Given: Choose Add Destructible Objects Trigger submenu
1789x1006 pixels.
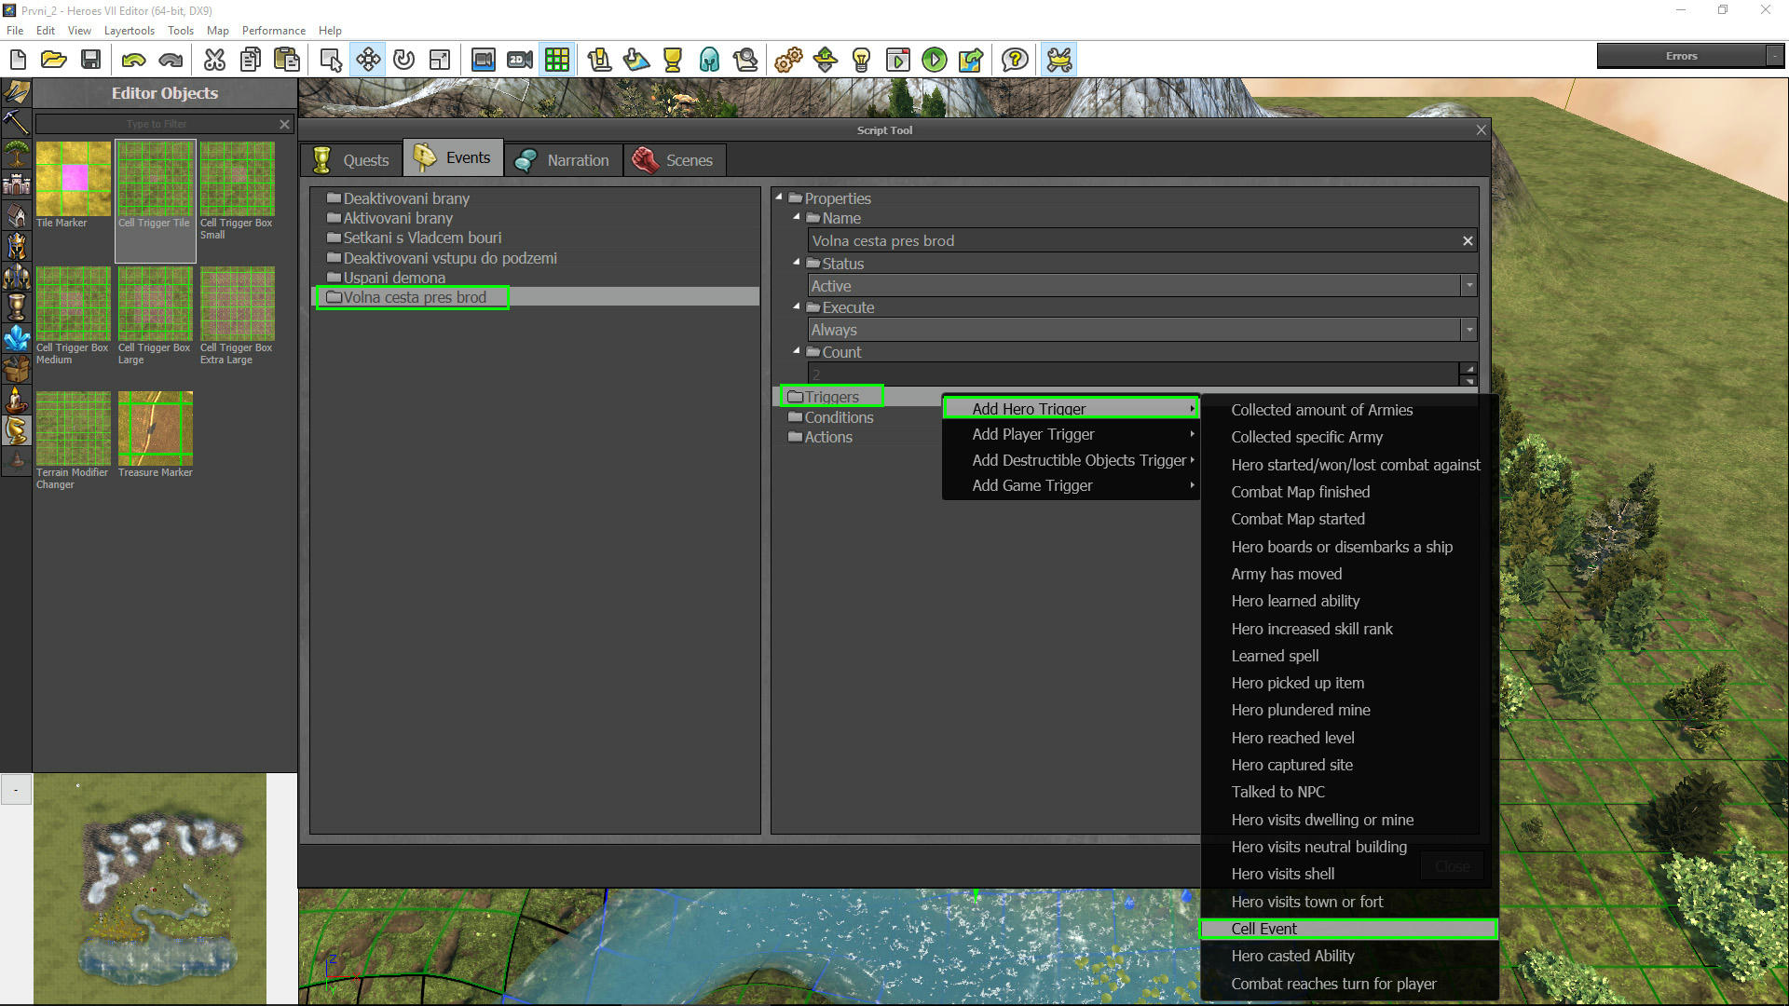Looking at the screenshot, I should coord(1071,460).
